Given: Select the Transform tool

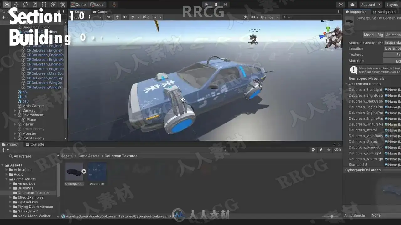Looking at the screenshot, I should click(53, 4).
